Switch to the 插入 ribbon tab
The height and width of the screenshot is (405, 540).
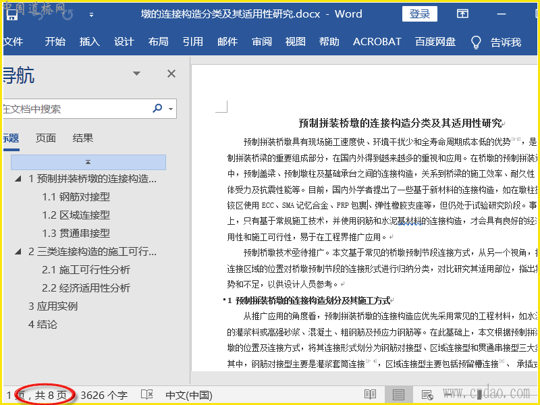(x=90, y=42)
